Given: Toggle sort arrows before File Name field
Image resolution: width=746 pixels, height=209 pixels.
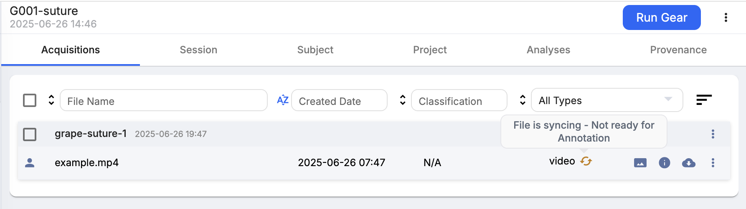Looking at the screenshot, I should pyautogui.click(x=51, y=100).
